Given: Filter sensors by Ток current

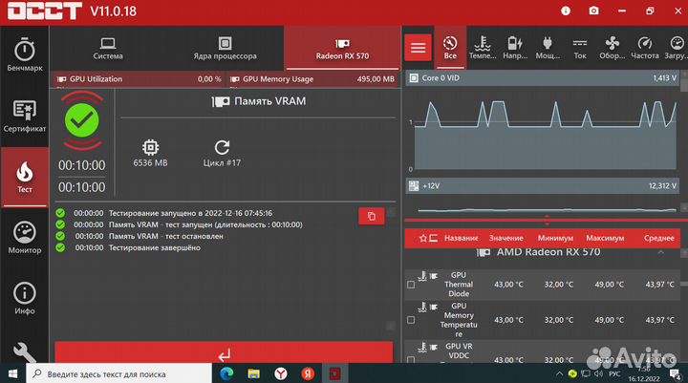Looking at the screenshot, I should pyautogui.click(x=580, y=48).
